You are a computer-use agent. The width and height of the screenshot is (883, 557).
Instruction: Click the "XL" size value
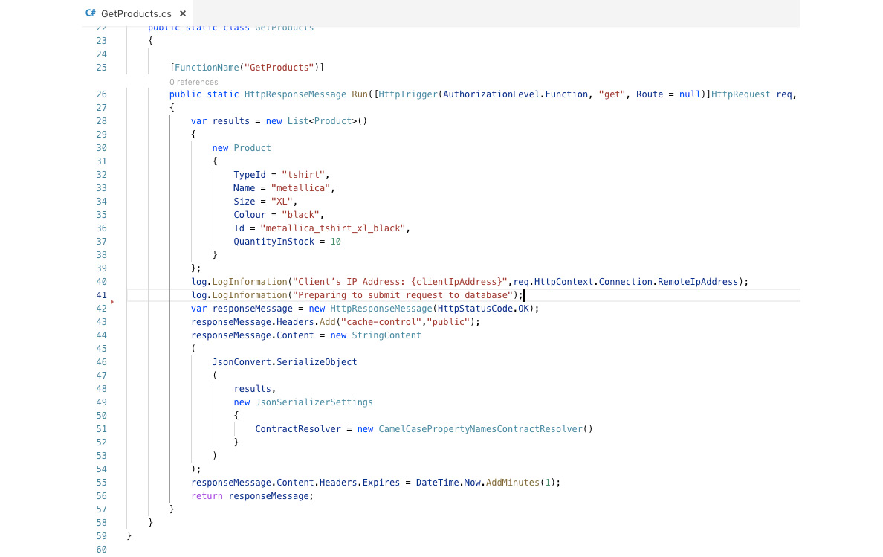282,202
